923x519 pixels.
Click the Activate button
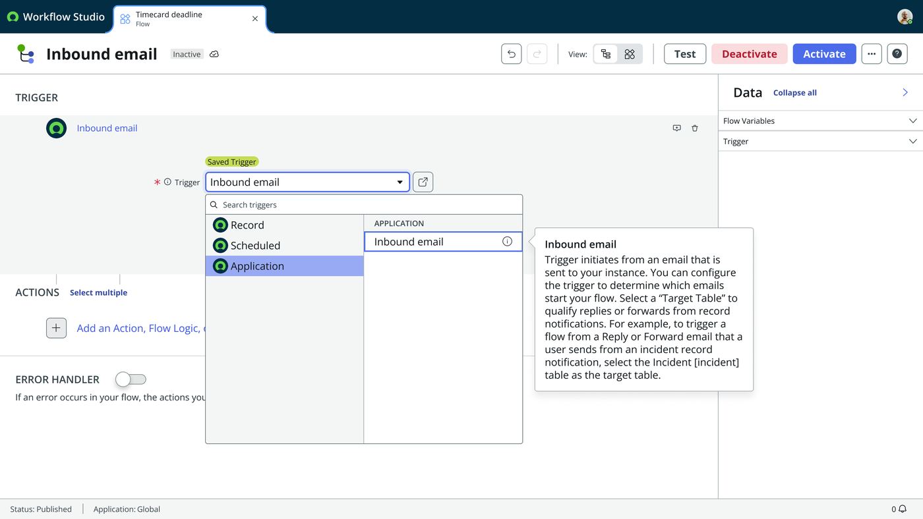pyautogui.click(x=824, y=54)
